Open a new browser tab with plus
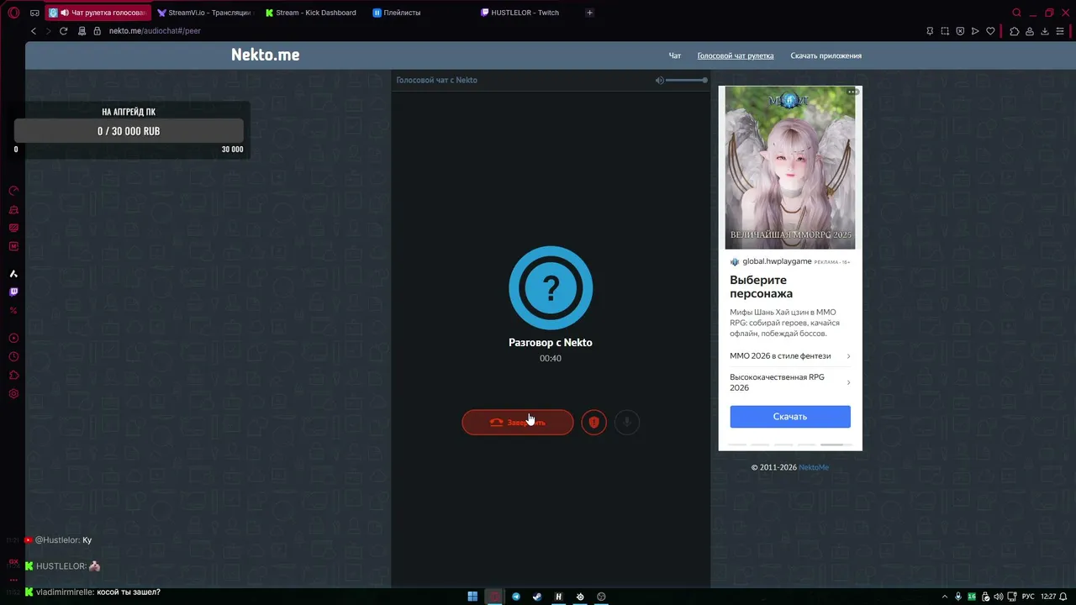 pyautogui.click(x=589, y=13)
